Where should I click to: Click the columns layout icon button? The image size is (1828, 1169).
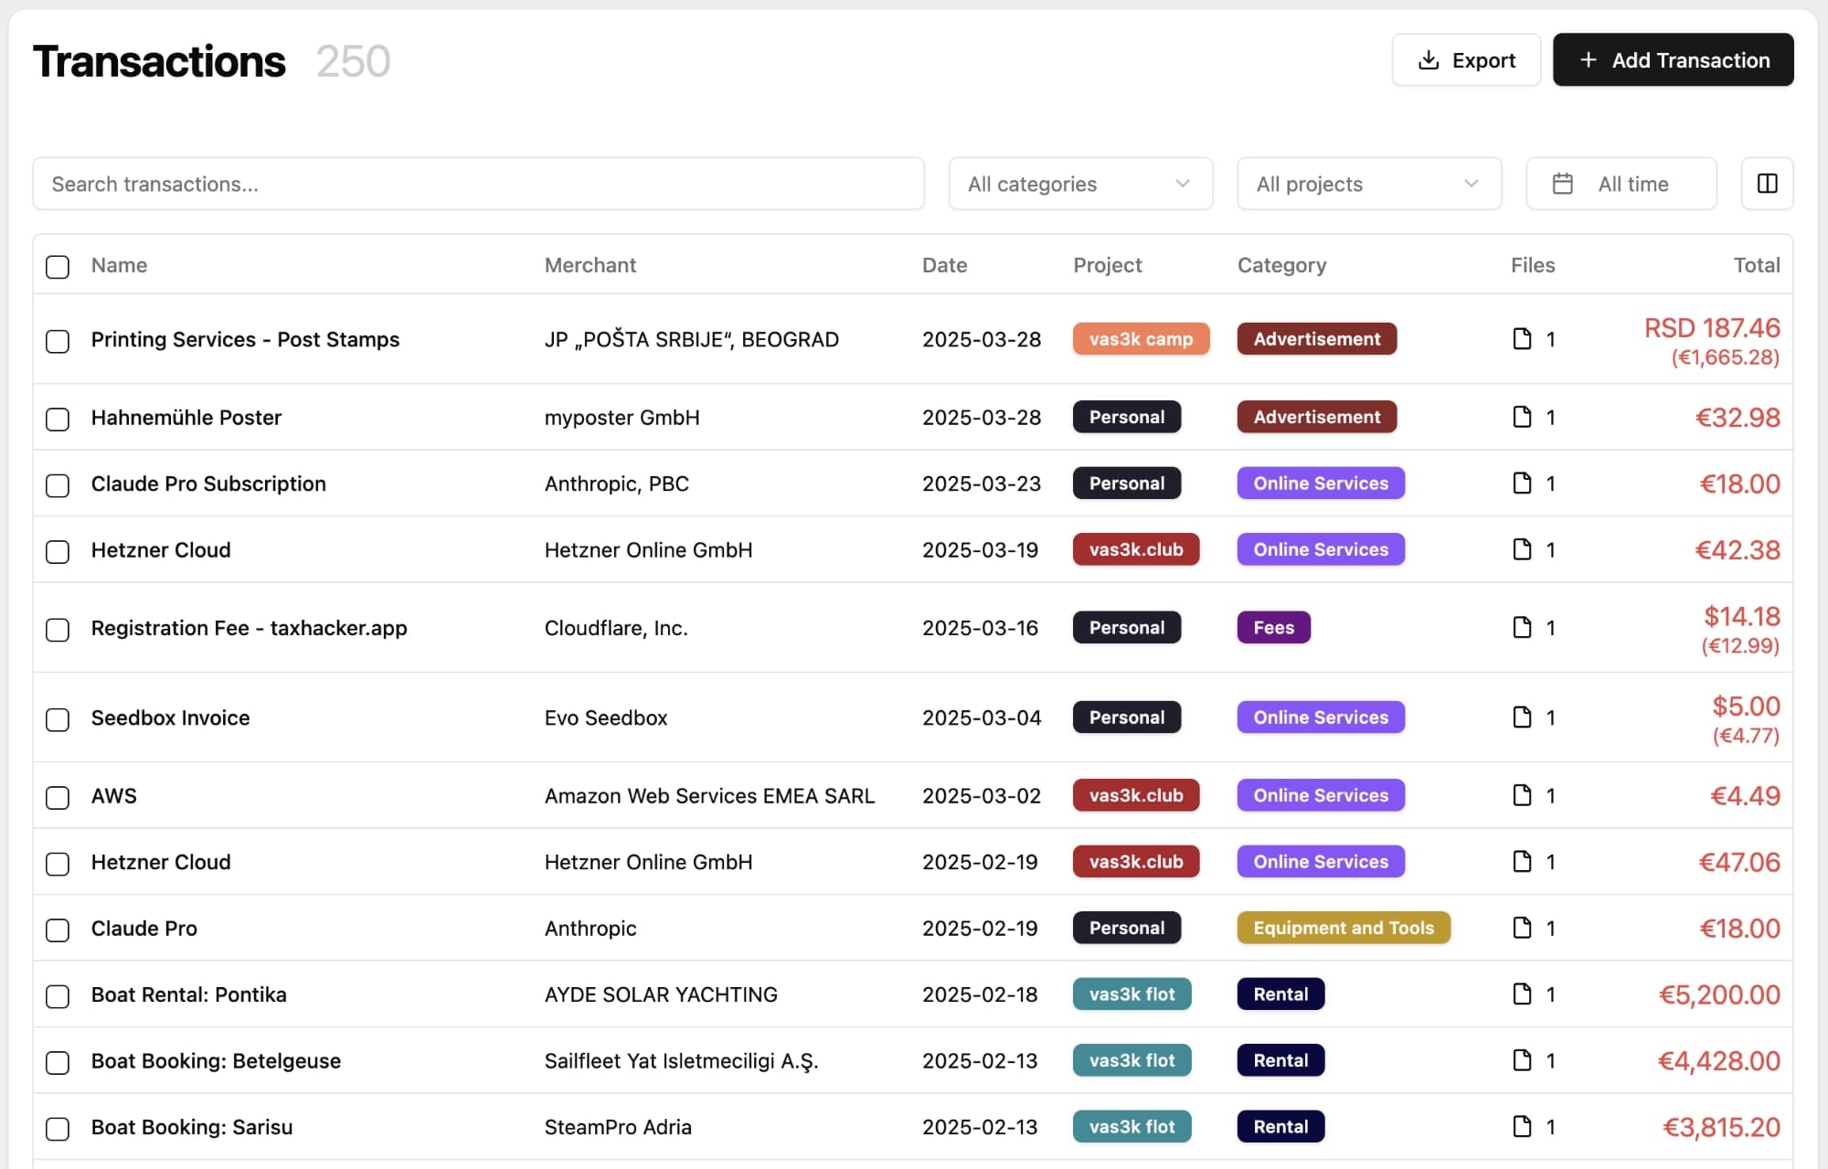point(1767,184)
